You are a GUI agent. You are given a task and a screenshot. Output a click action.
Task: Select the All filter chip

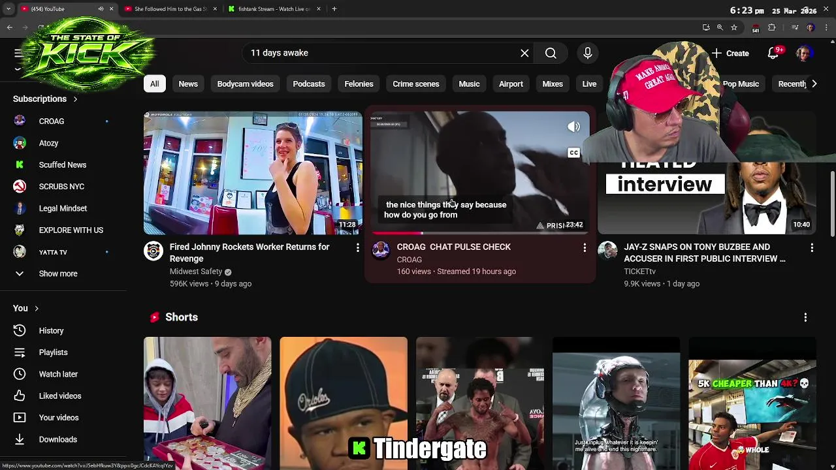(154, 84)
